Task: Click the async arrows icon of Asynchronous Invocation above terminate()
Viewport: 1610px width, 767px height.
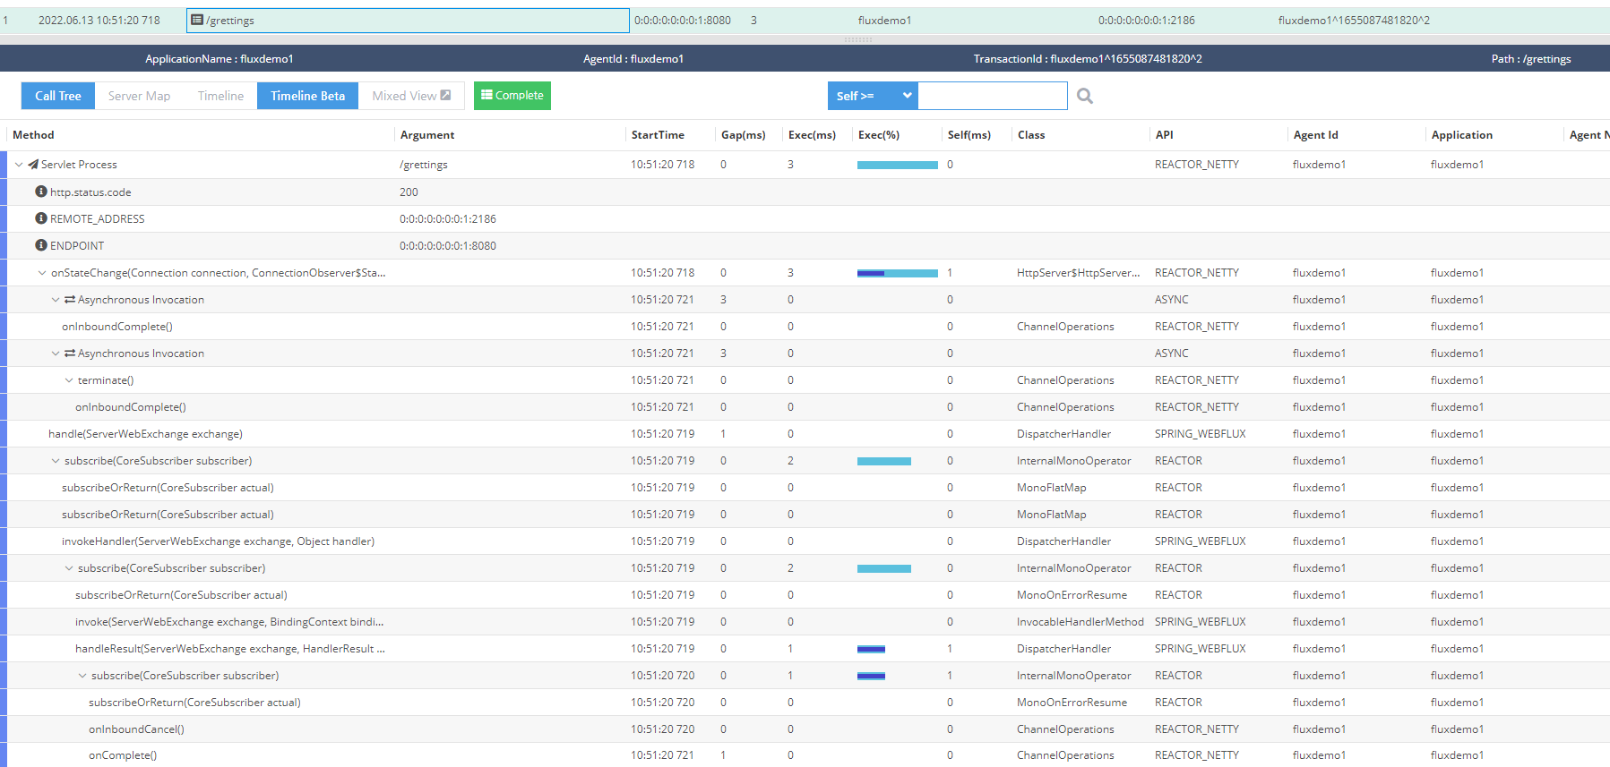Action: tap(70, 354)
